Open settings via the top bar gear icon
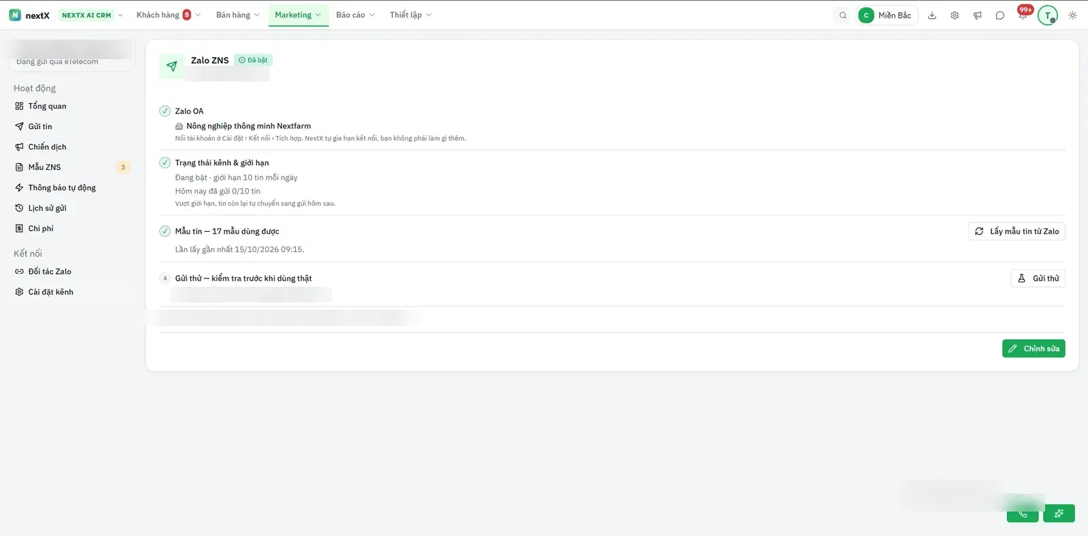 coord(955,15)
